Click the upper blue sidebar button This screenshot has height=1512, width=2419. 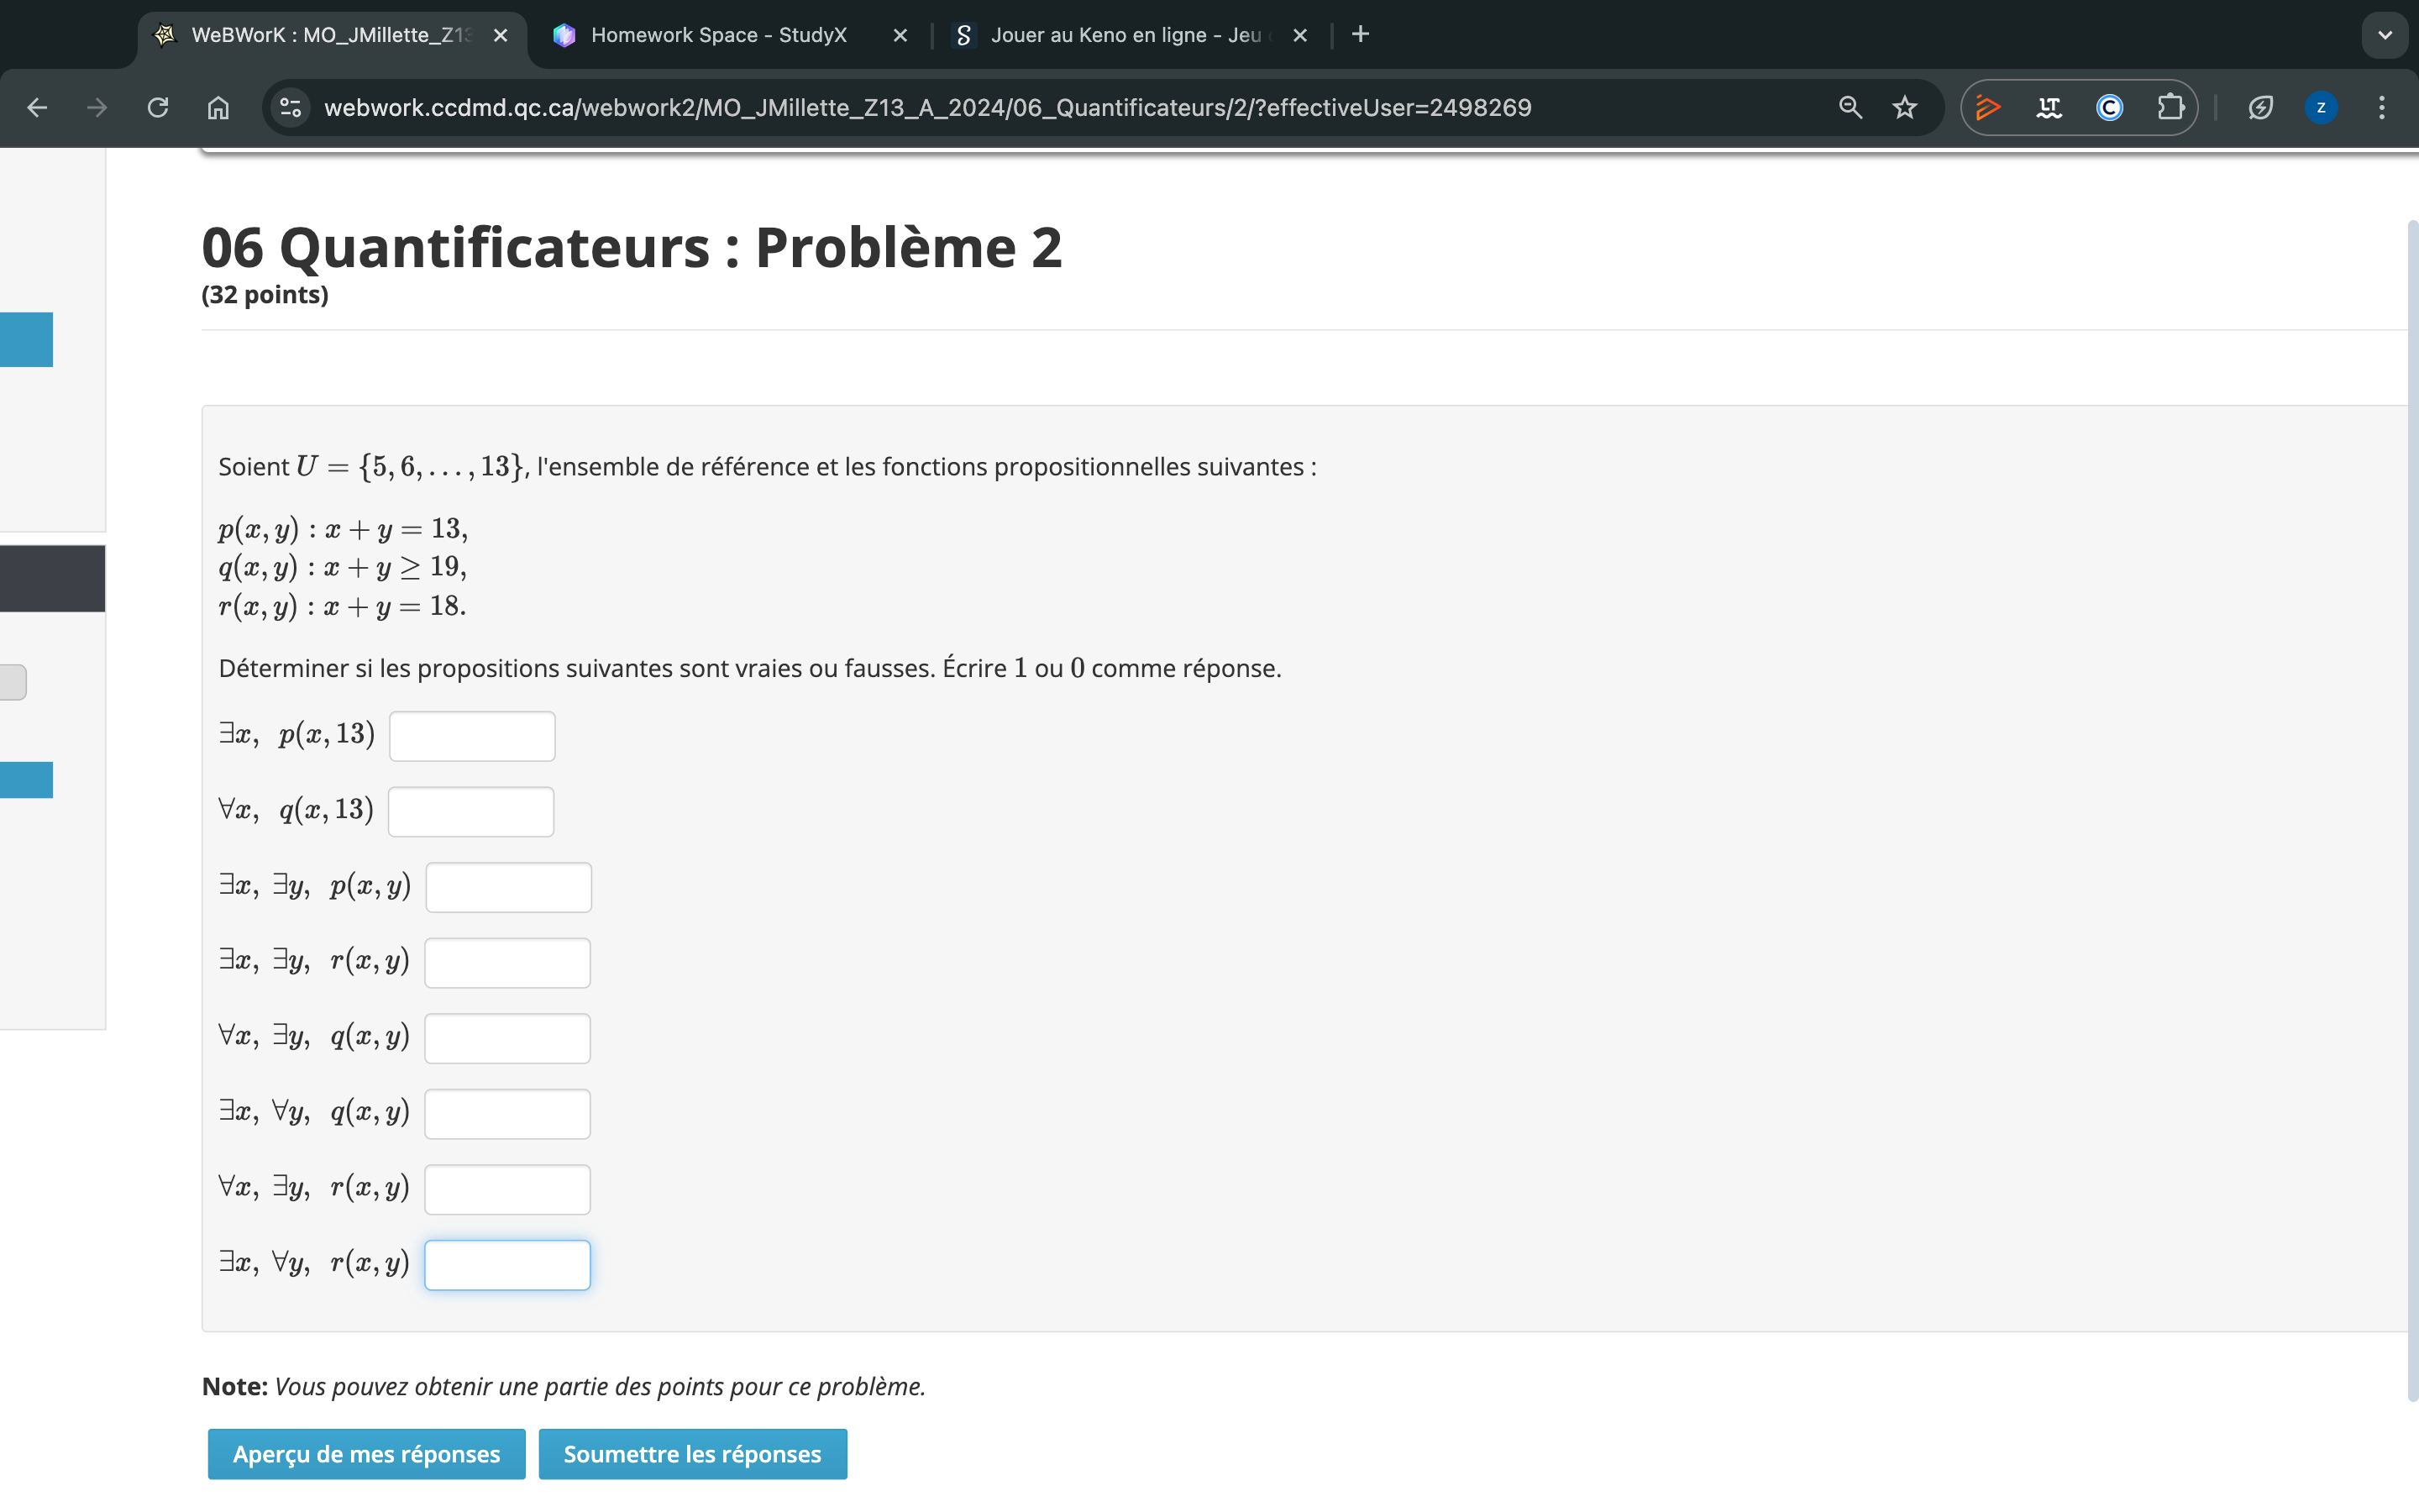pos(26,340)
